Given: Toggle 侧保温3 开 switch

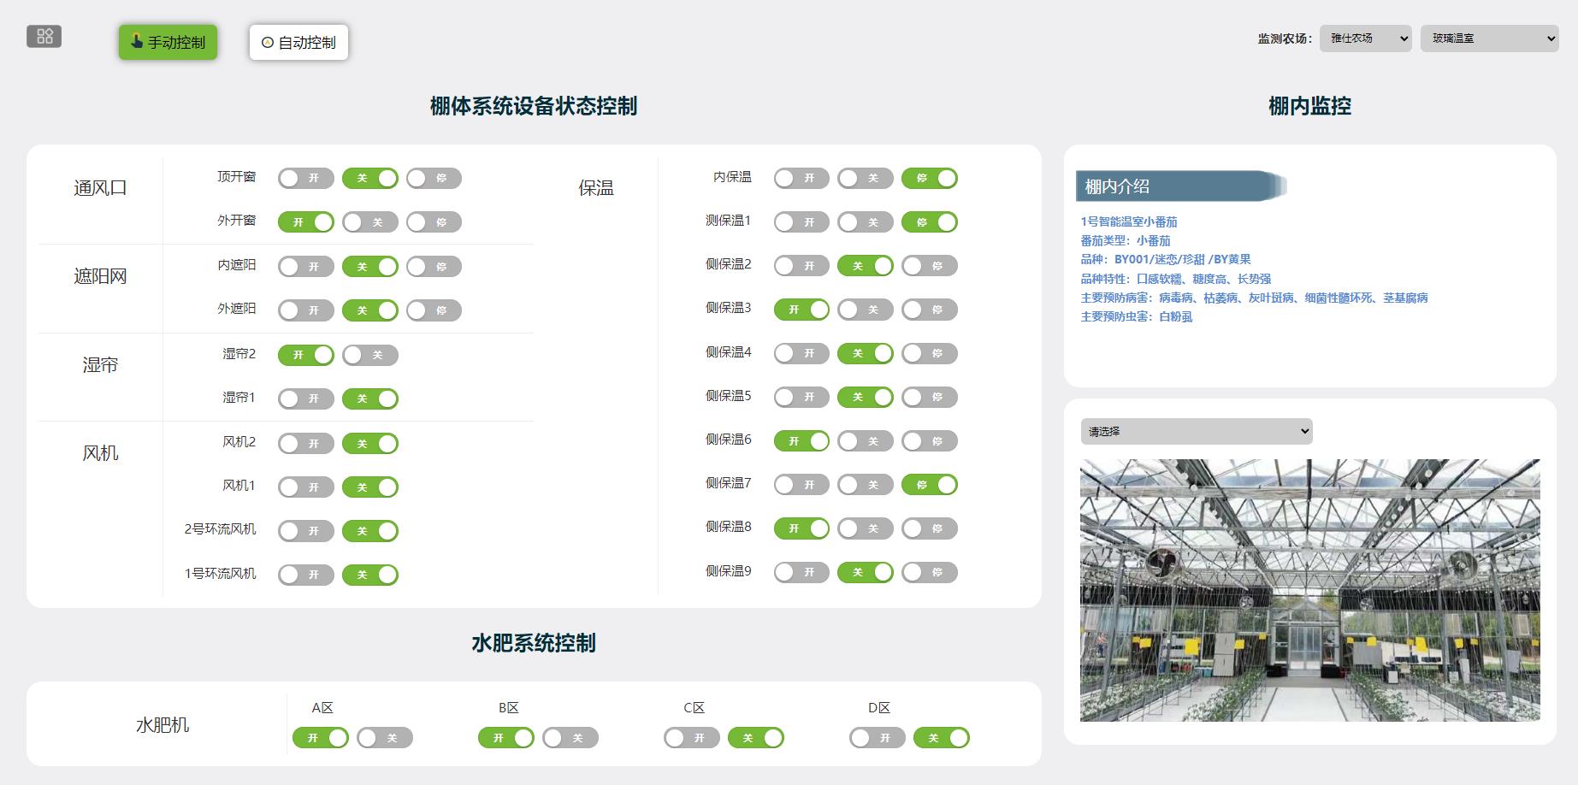Looking at the screenshot, I should tap(801, 310).
